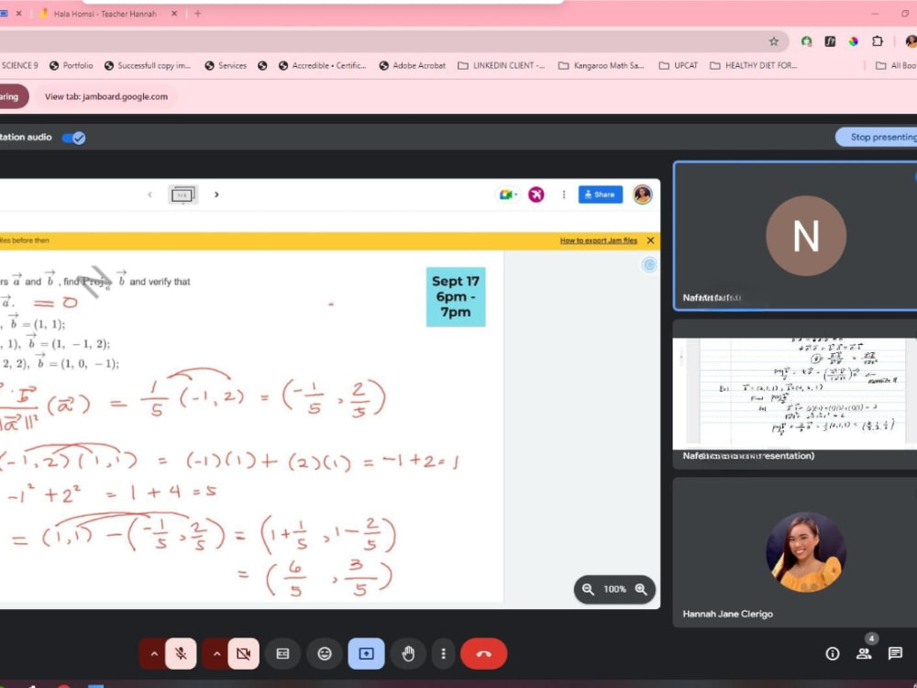This screenshot has height=688, width=917.
Task: Bookmark this page with star icon
Action: coord(774,41)
